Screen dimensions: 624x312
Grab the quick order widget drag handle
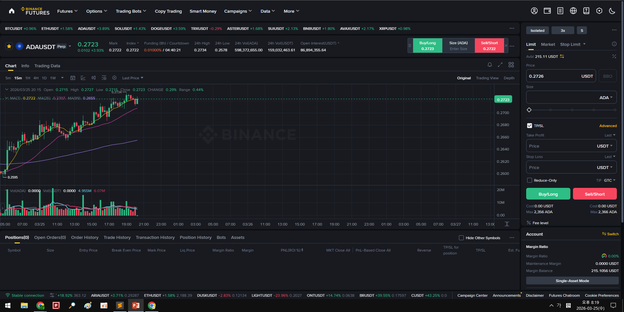coord(410,45)
